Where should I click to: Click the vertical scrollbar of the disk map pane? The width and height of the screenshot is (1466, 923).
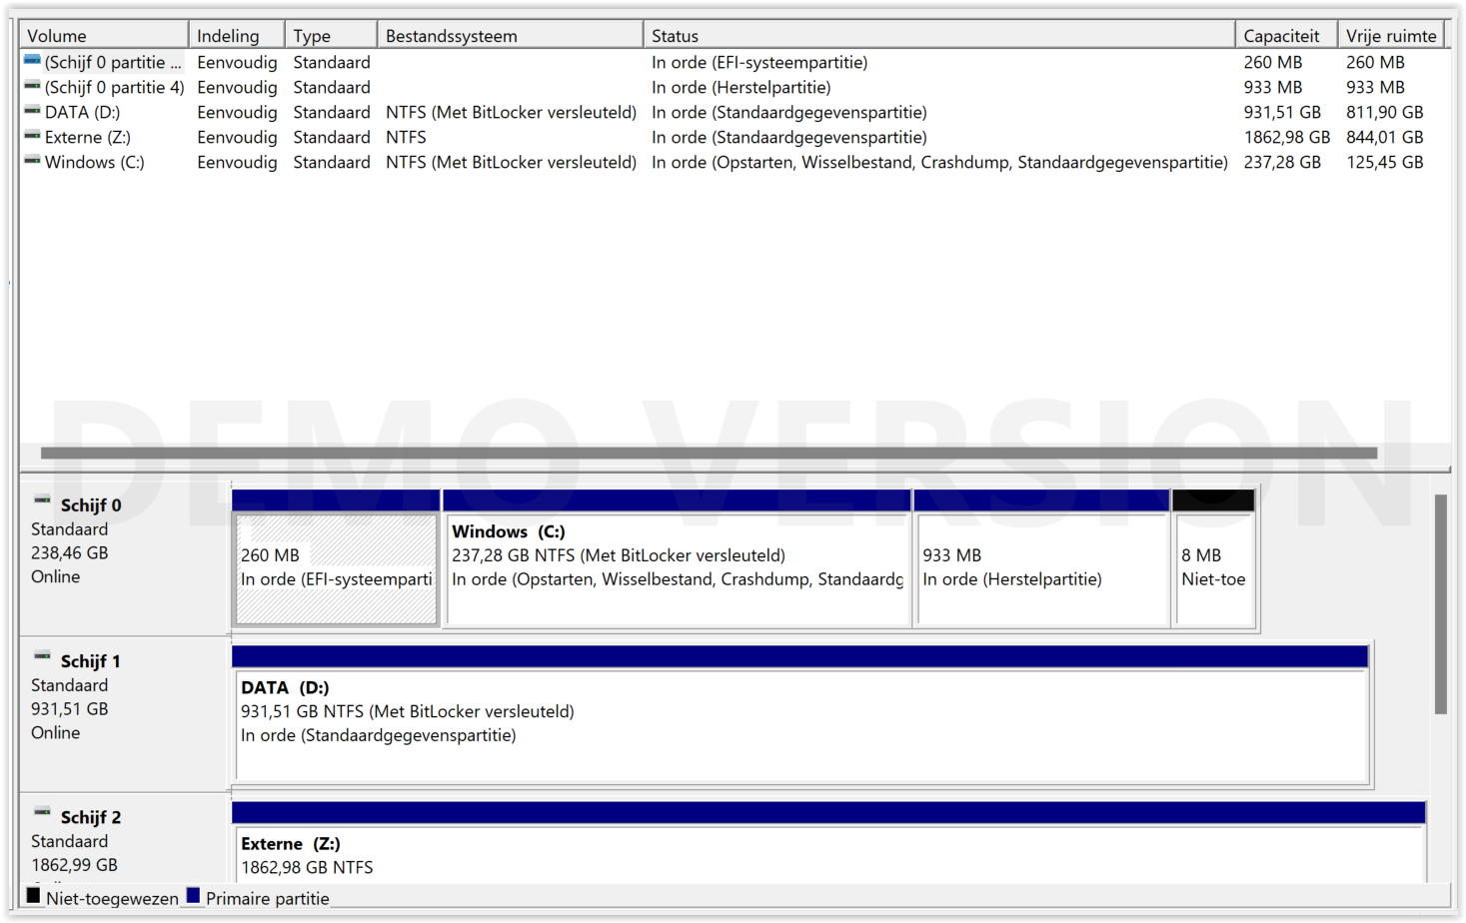pos(1440,604)
